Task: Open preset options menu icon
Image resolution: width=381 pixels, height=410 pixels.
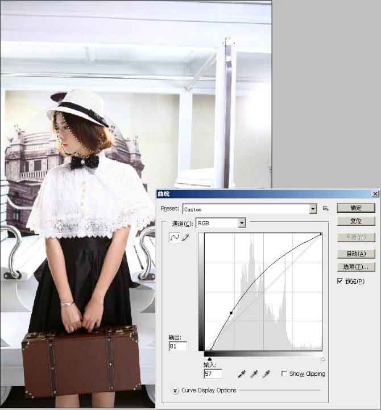Action: click(x=326, y=208)
